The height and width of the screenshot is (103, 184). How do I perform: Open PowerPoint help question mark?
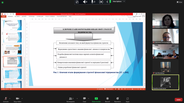pyautogui.click(x=134, y=14)
